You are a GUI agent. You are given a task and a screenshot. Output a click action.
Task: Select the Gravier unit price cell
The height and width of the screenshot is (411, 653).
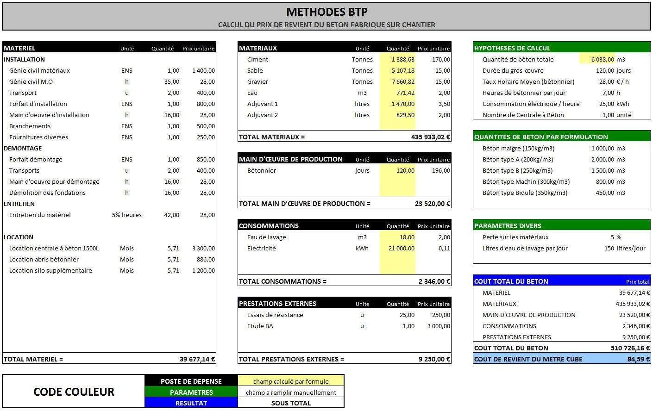coord(434,81)
